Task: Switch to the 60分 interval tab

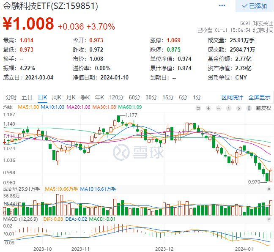Action: (134, 97)
